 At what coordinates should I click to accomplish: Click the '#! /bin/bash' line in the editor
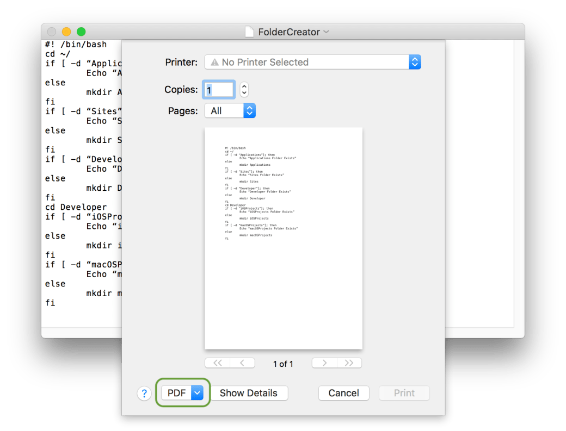coord(76,45)
